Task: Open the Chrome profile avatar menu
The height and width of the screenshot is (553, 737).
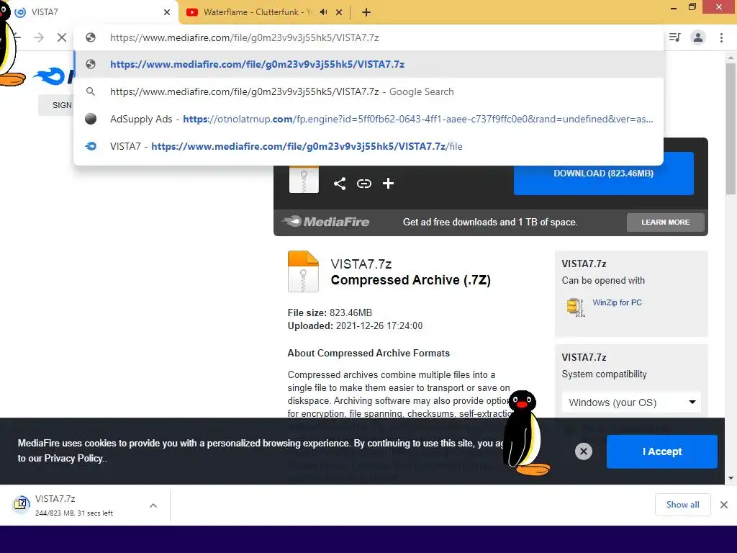Action: point(698,37)
